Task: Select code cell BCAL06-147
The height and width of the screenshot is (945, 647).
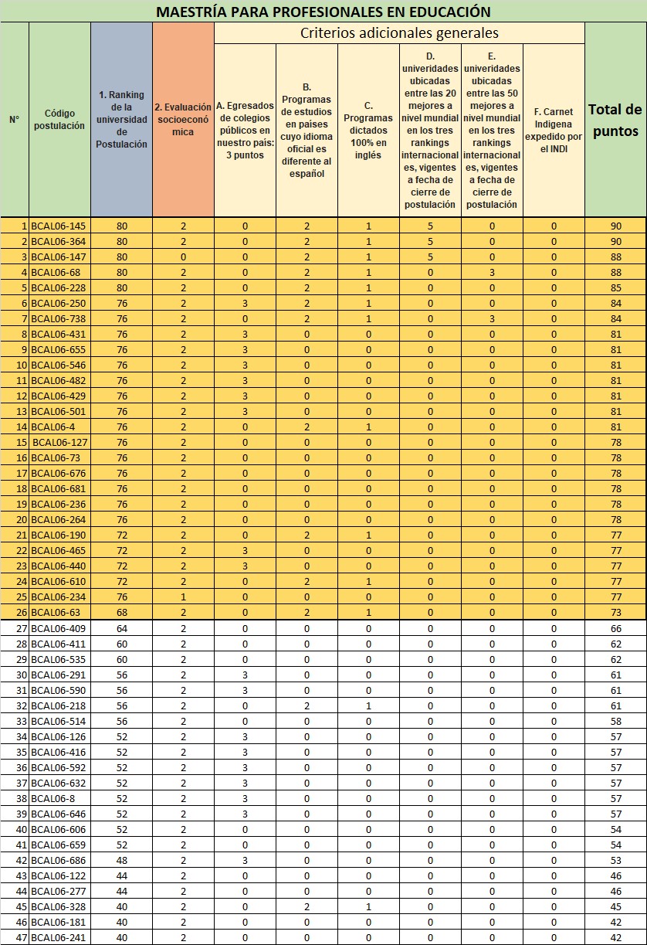Action: click(59, 257)
